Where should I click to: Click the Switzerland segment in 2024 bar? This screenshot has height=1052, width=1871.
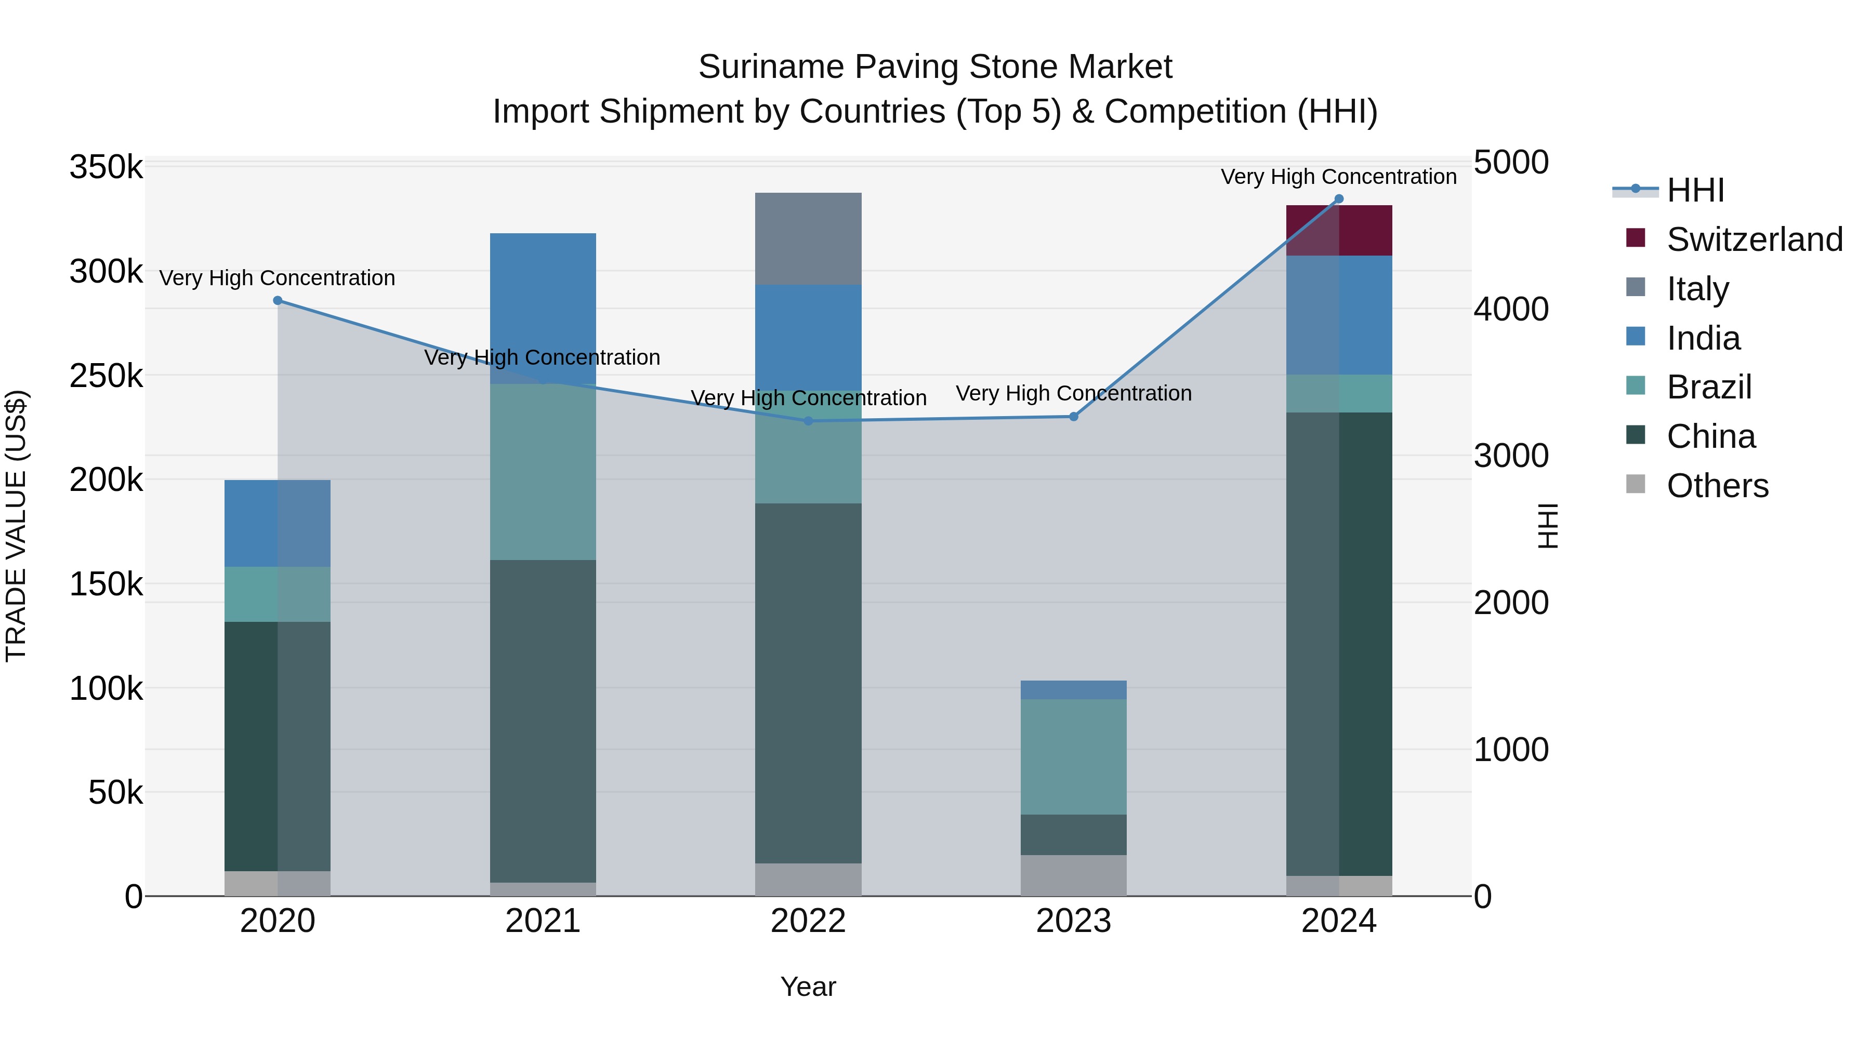coord(1339,231)
